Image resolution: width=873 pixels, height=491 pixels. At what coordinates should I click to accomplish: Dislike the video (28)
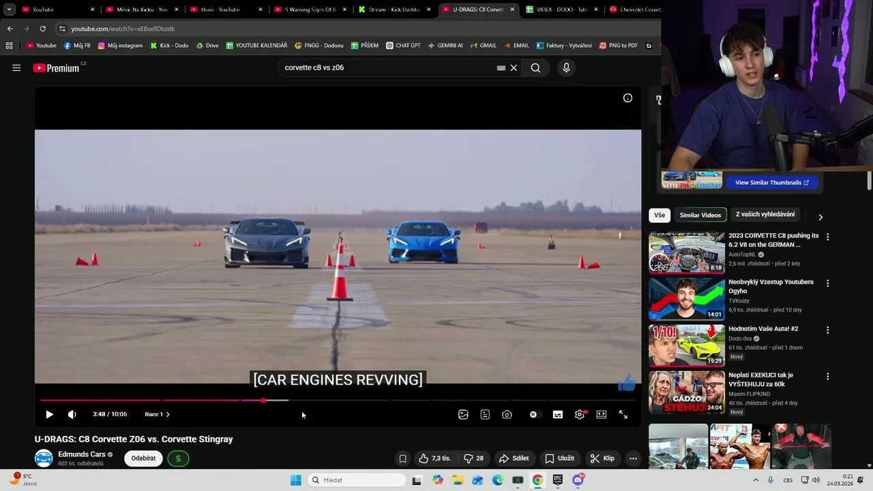tap(473, 458)
